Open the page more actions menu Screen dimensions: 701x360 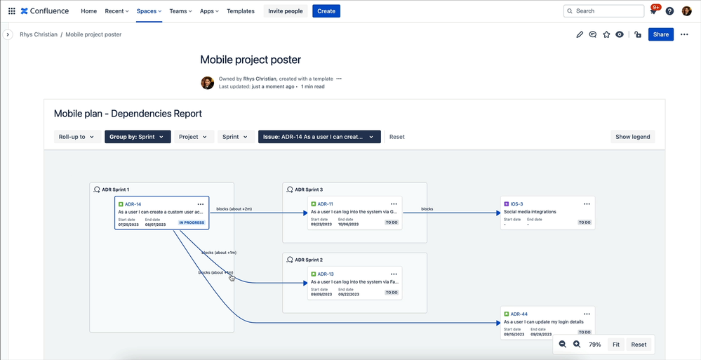point(684,34)
